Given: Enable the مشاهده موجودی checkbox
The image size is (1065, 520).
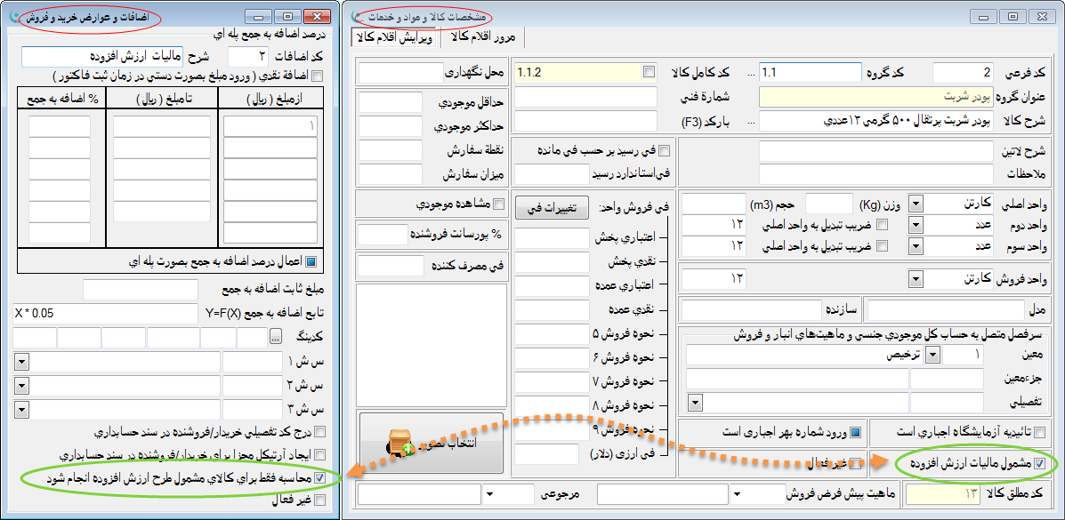Looking at the screenshot, I should click(498, 204).
